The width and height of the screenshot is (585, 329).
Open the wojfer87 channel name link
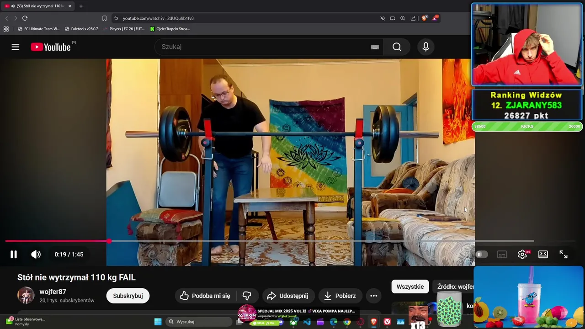click(x=53, y=292)
